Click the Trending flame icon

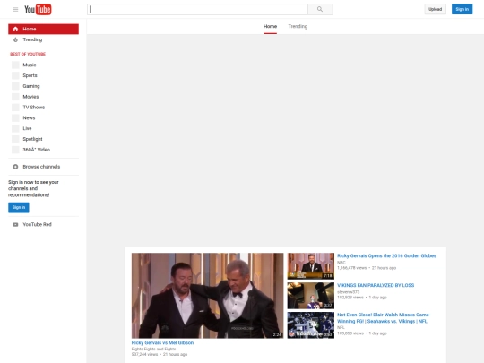(15, 39)
